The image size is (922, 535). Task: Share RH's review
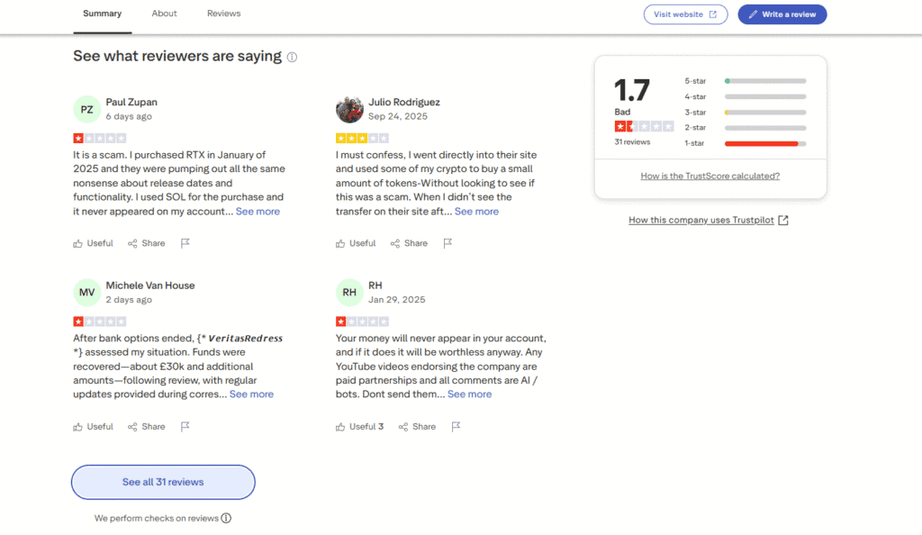pyautogui.click(x=417, y=426)
